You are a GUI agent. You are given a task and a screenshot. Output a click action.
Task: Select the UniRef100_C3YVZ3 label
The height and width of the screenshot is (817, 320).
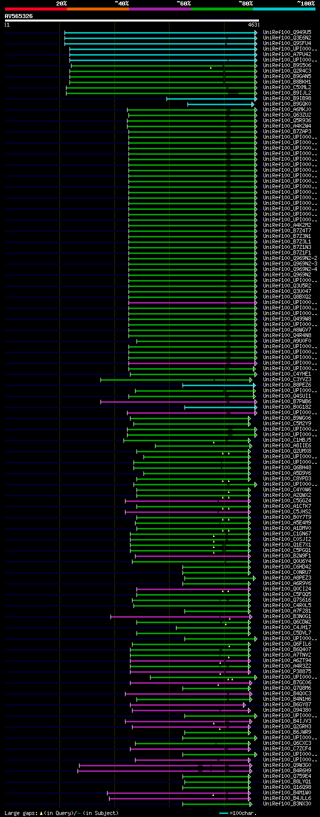pos(287,379)
